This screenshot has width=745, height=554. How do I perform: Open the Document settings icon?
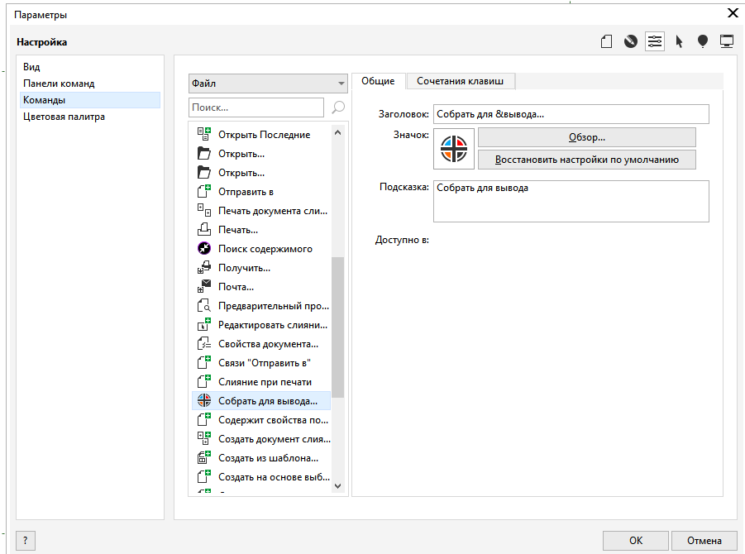(x=606, y=42)
